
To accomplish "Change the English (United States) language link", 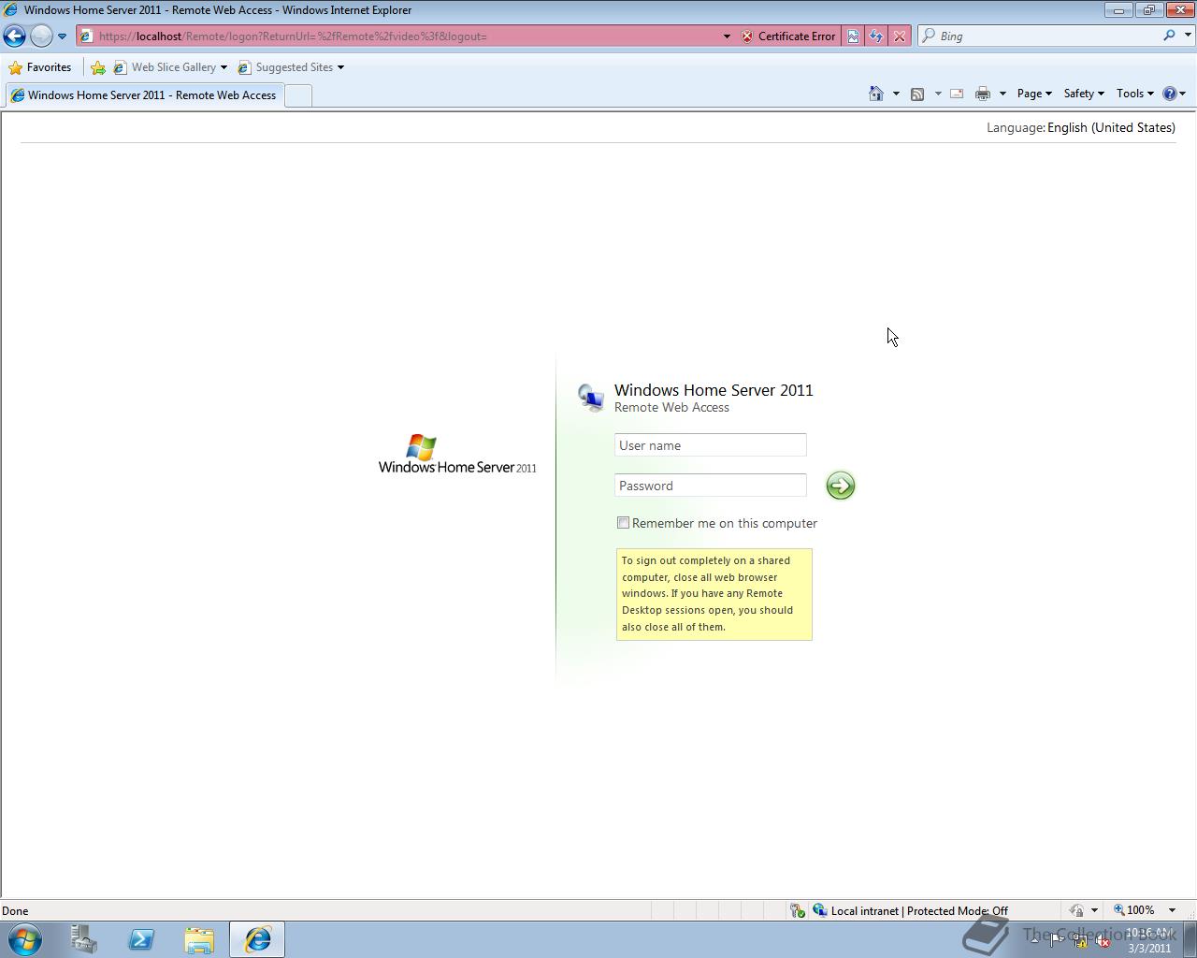I will 1111,127.
